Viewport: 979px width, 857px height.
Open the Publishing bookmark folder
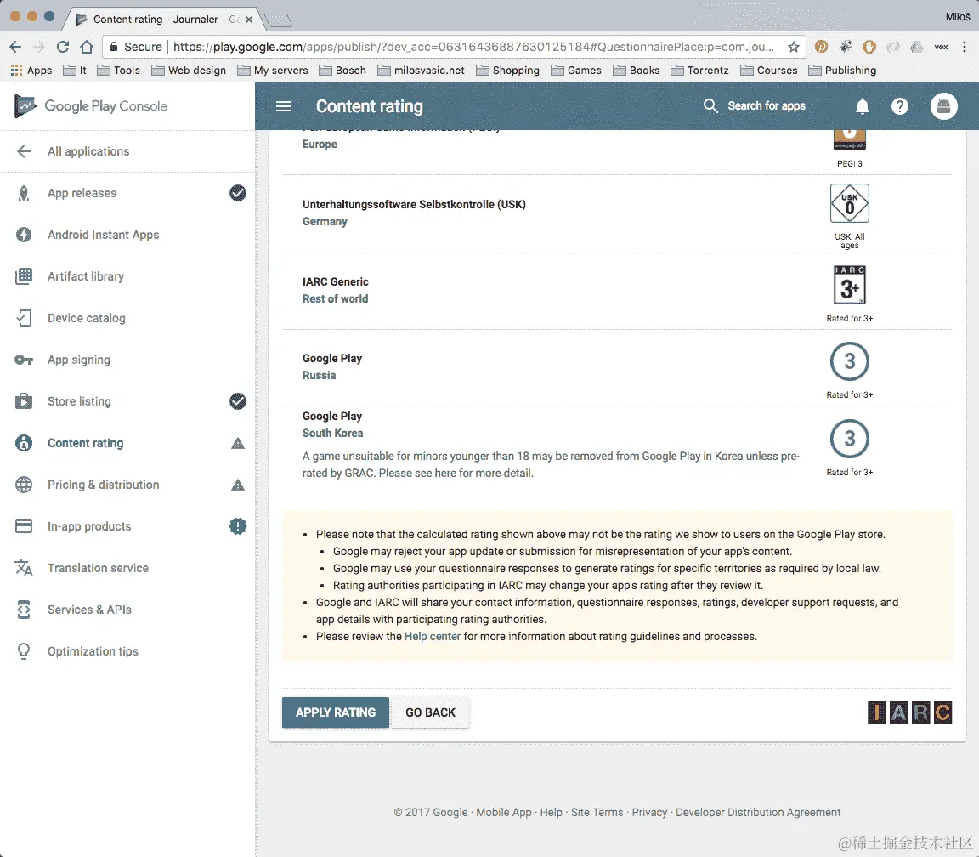(x=842, y=71)
